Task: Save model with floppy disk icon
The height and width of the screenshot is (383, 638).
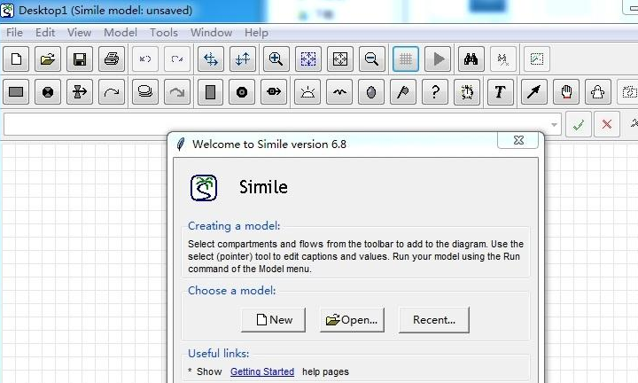Action: pos(80,59)
